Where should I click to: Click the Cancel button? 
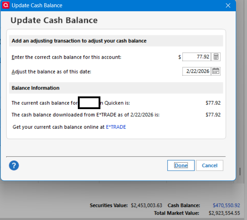(210, 165)
